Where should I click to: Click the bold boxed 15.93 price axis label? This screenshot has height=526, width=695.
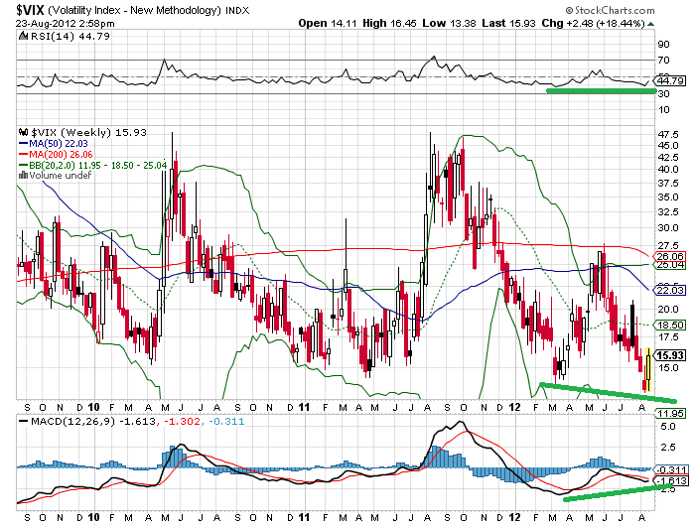tap(670, 355)
